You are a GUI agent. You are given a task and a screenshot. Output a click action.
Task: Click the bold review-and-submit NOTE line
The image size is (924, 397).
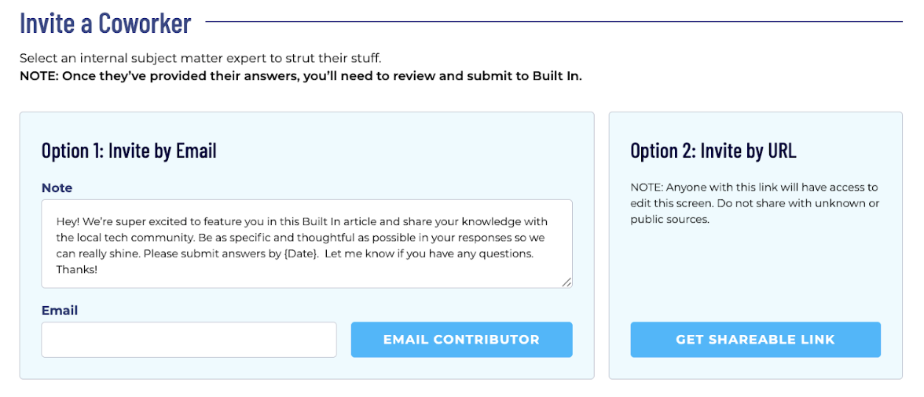[300, 77]
